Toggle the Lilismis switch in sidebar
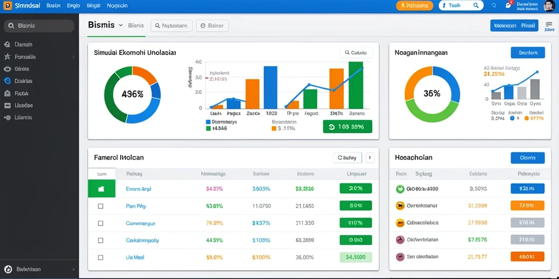 click(x=7, y=118)
